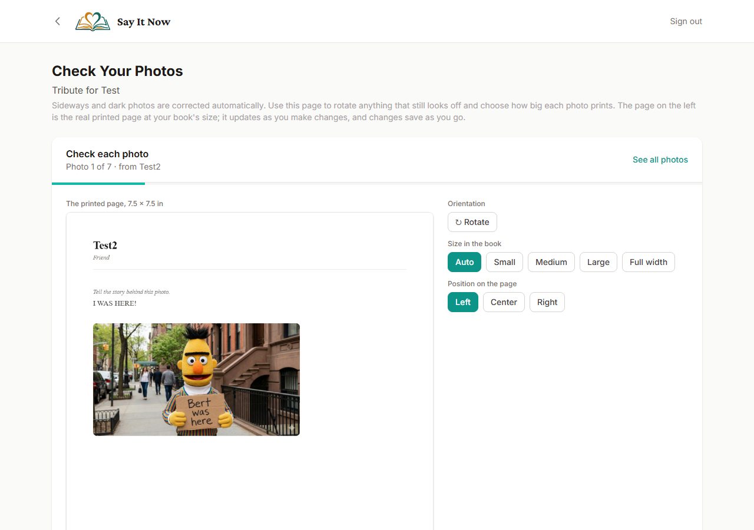754x530 pixels.
Task: Click the Say It Now brand text
Action: tap(144, 22)
